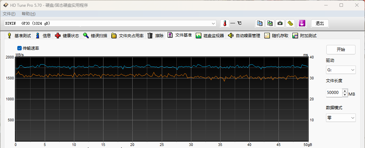Open the 文件夹占用率 folder usage tab

pos(127,36)
